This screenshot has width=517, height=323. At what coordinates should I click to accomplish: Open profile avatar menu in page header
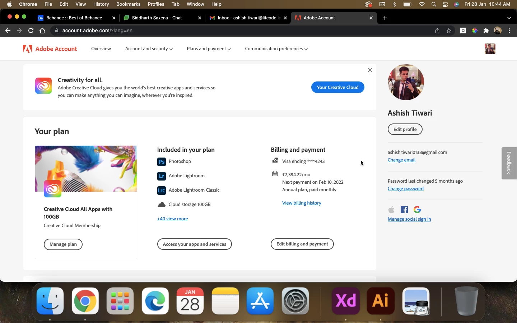pyautogui.click(x=490, y=49)
